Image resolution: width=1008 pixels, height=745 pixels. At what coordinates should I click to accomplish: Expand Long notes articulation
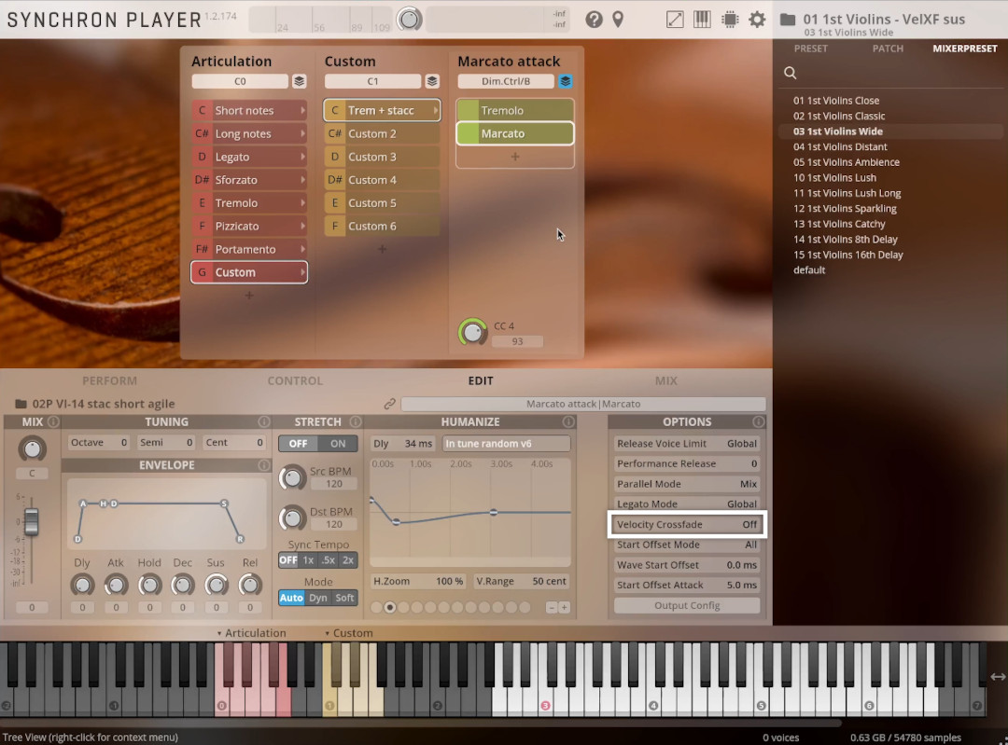302,133
